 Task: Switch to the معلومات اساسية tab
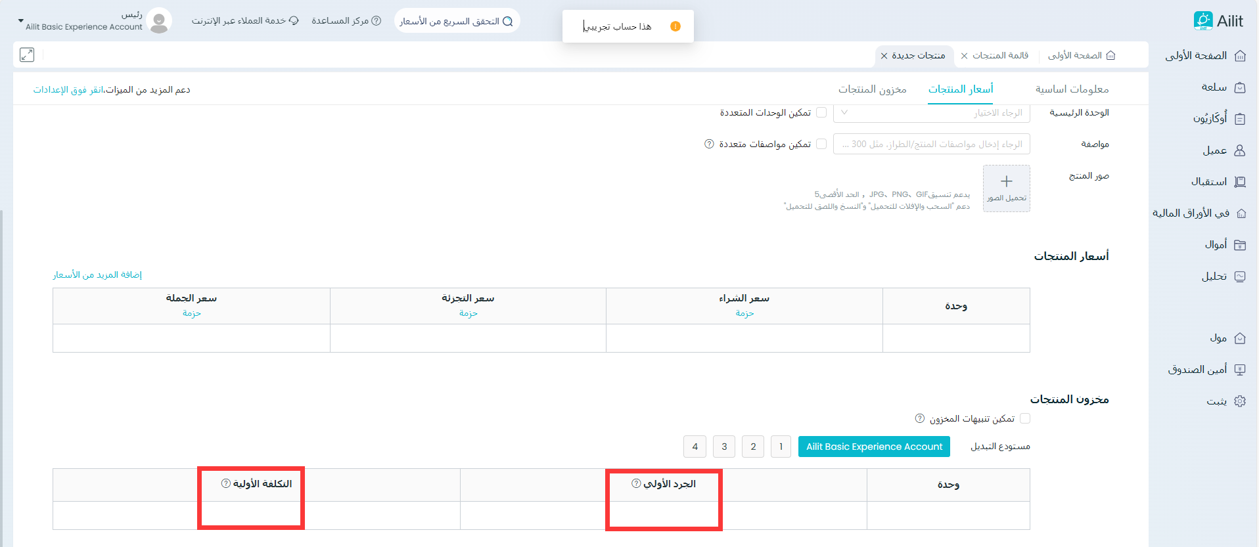coord(1072,89)
